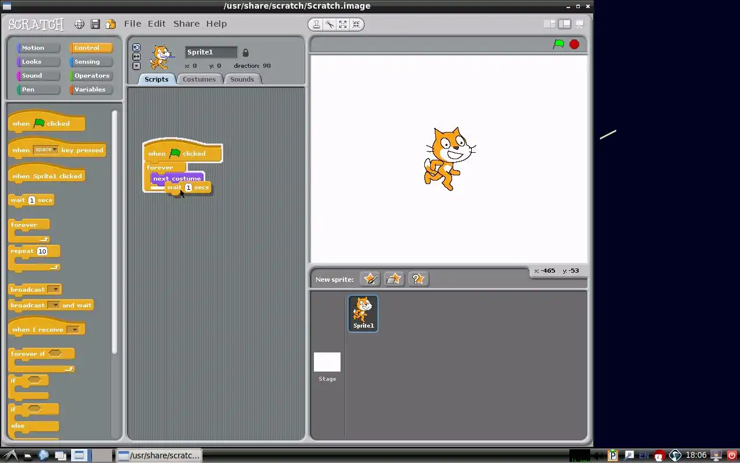Open the key dropdown in 'when space key pressed'
The image size is (740, 463).
[x=46, y=150]
